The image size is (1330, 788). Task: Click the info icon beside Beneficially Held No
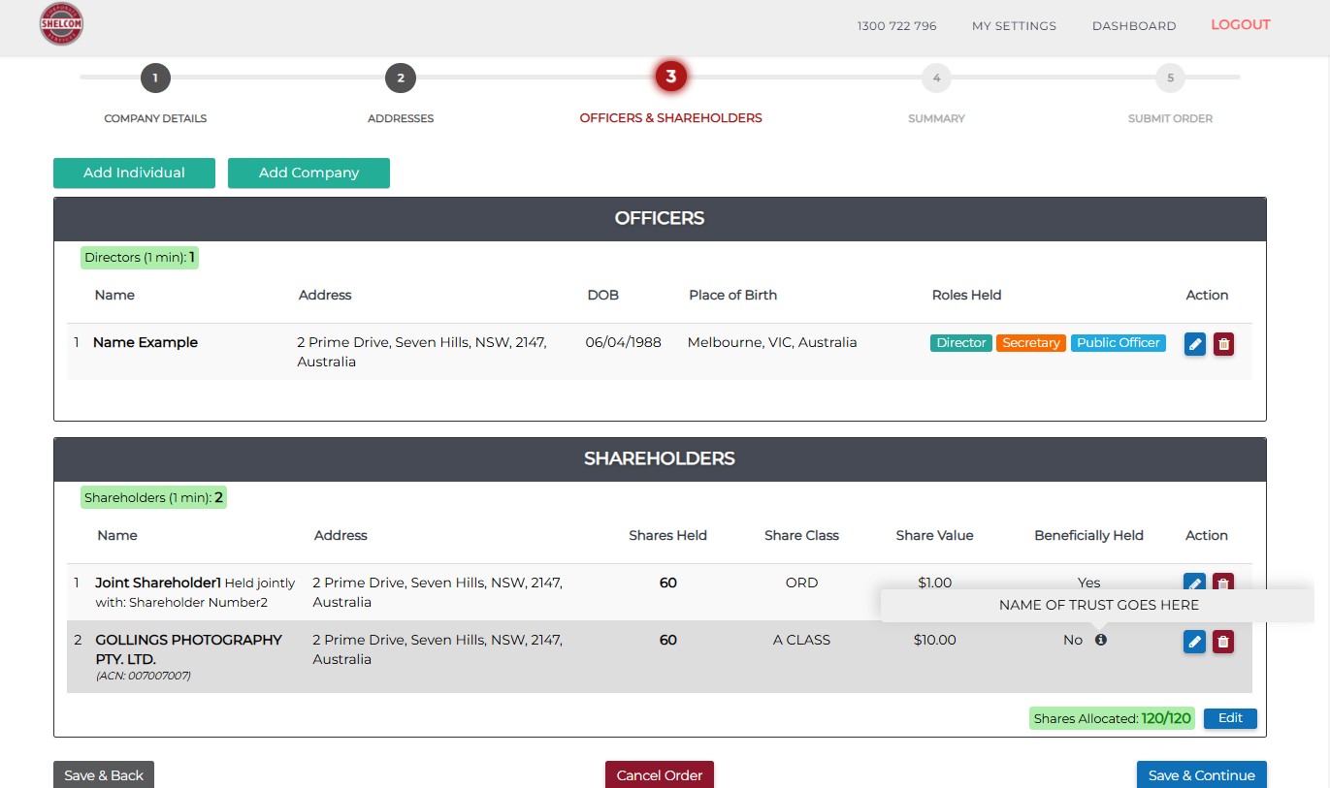1101,640
